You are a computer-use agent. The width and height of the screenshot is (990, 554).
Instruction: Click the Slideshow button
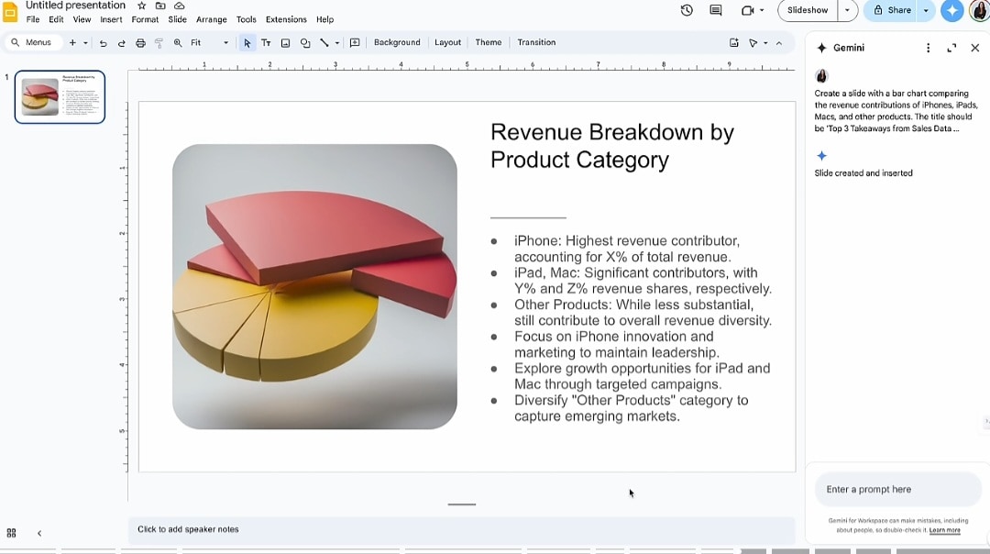pyautogui.click(x=808, y=10)
